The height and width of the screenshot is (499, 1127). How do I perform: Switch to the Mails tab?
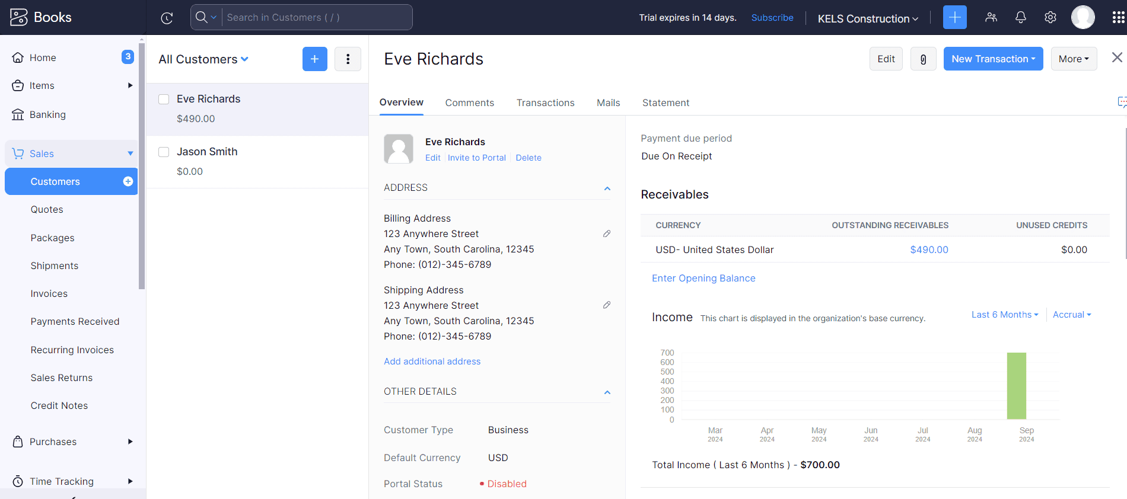(x=609, y=103)
